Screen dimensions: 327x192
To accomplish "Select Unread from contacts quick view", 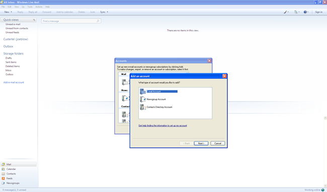I will point(17,28).
